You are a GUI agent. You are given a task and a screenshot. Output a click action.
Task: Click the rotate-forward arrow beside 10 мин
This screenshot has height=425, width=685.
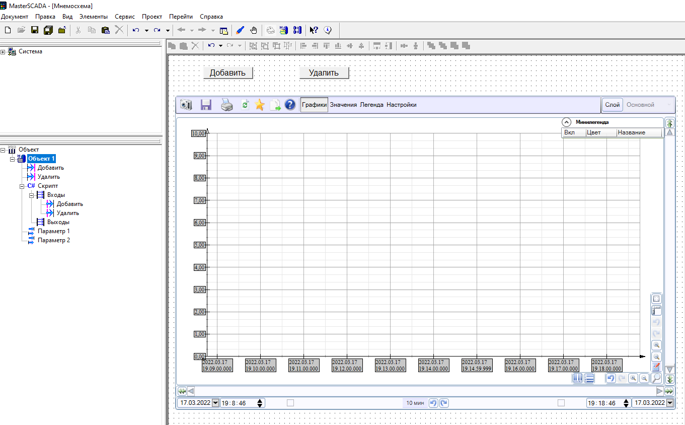444,403
